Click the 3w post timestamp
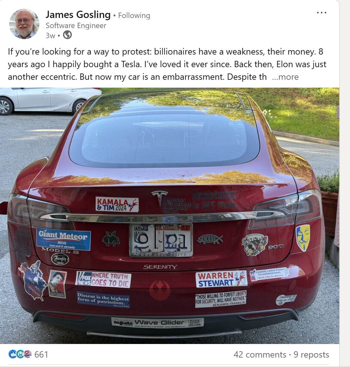Screen dimensions: 350x367 [50, 35]
